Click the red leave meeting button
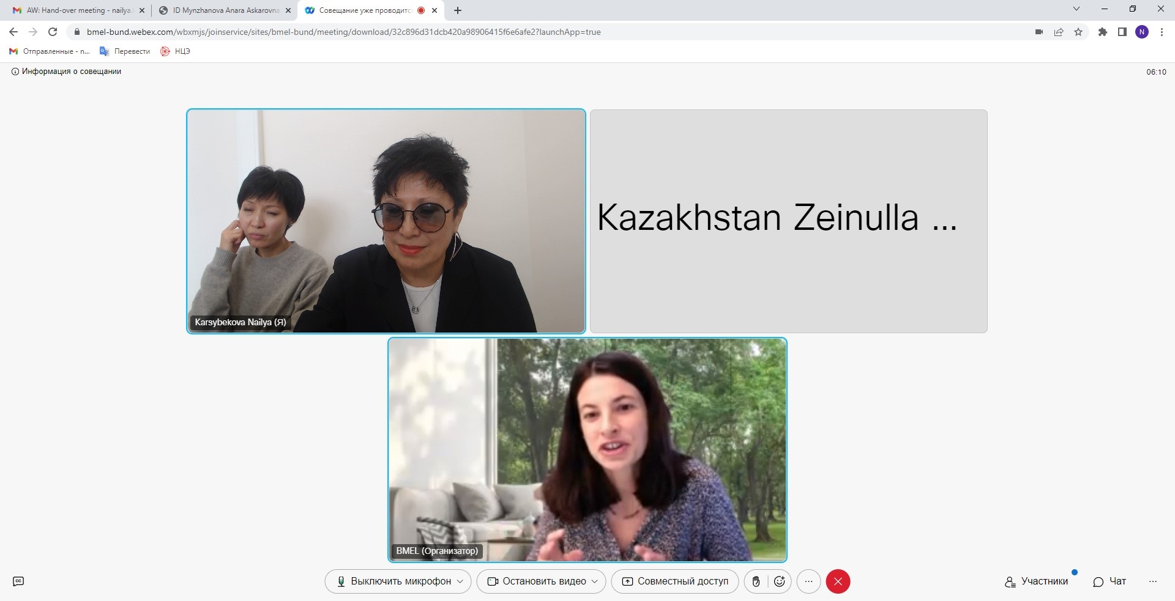Viewport: 1175px width, 601px height. tap(838, 581)
